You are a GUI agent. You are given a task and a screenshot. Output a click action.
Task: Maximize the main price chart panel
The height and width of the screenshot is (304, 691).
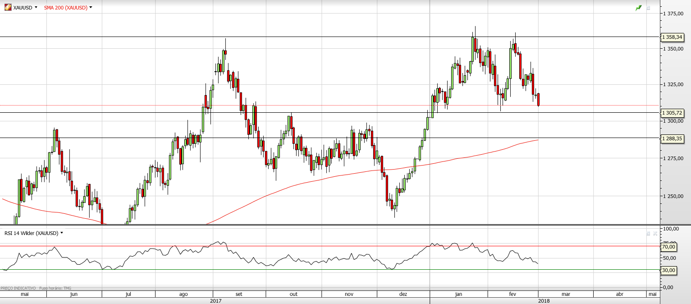click(649, 8)
